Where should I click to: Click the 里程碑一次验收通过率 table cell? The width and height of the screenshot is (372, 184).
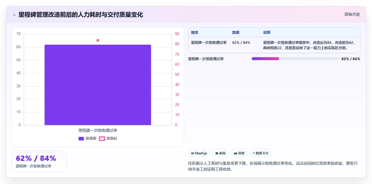(x=209, y=43)
